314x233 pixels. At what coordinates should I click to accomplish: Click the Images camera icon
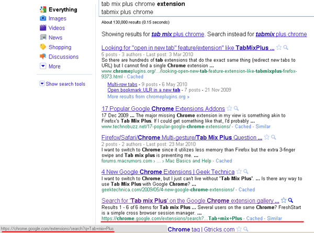pos(43,18)
